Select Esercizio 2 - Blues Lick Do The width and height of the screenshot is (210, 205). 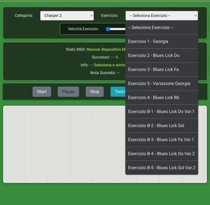coord(162,55)
